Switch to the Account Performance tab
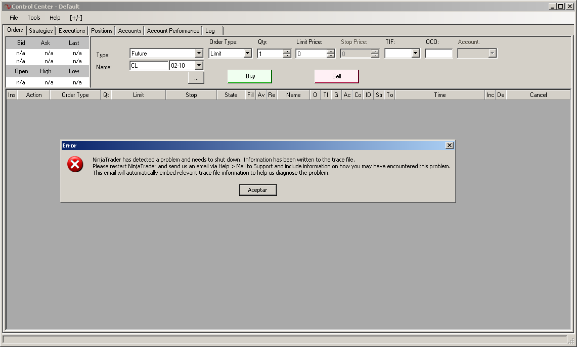The width and height of the screenshot is (577, 347). pos(173,31)
